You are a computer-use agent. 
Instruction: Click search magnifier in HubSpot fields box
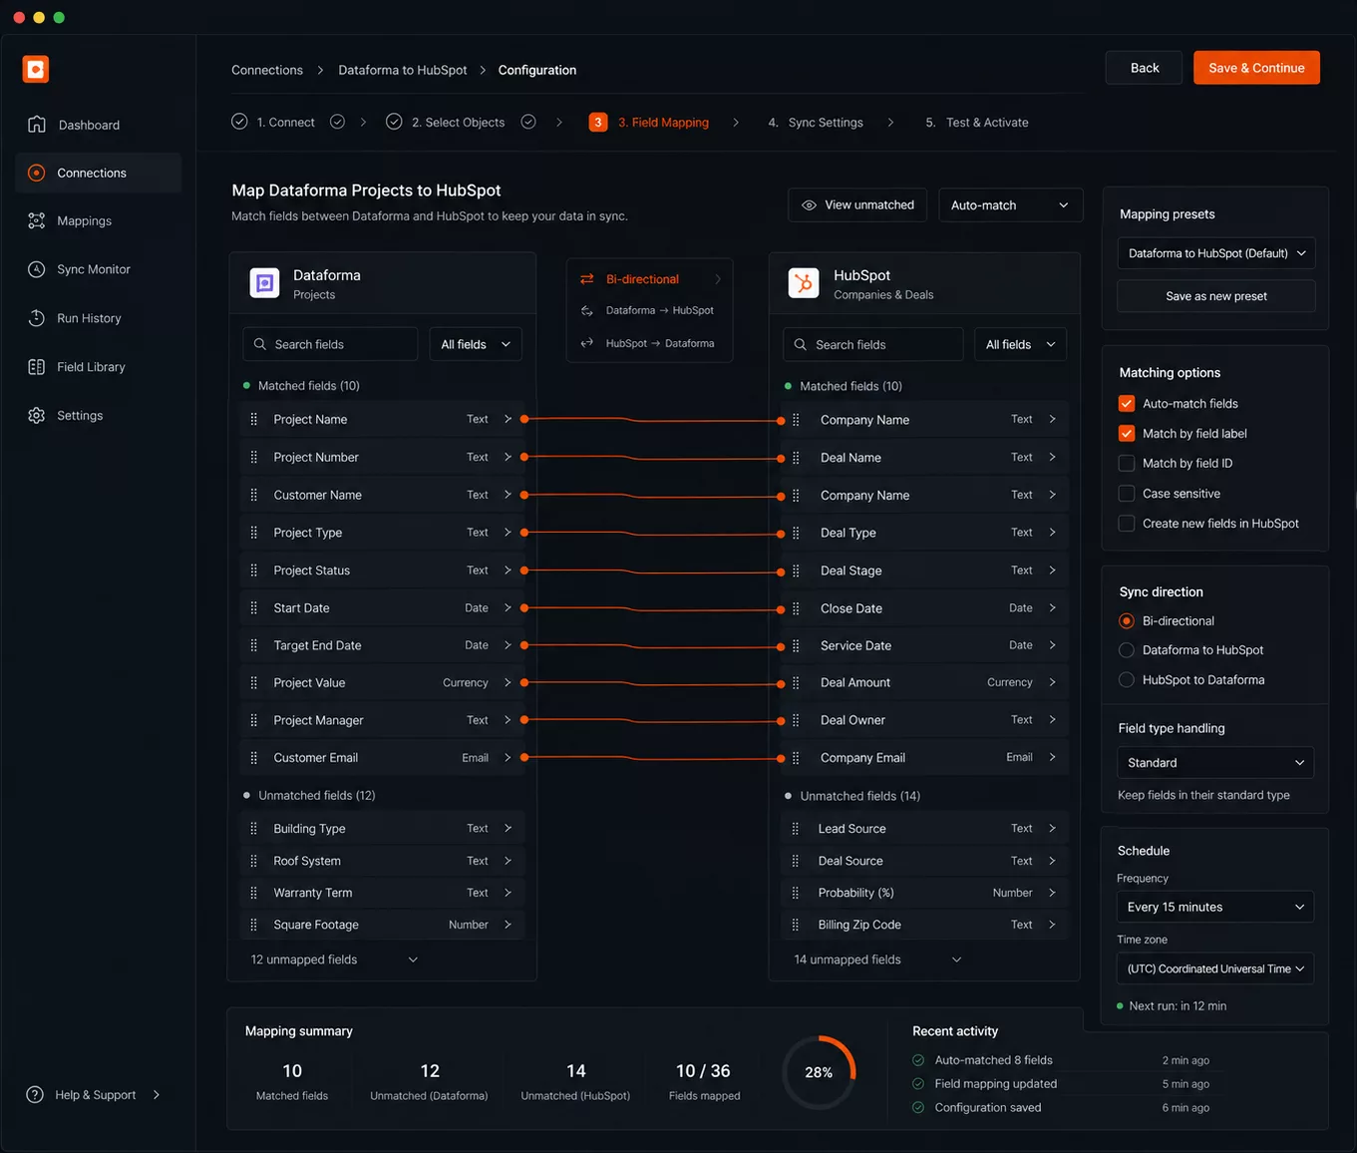(x=801, y=344)
